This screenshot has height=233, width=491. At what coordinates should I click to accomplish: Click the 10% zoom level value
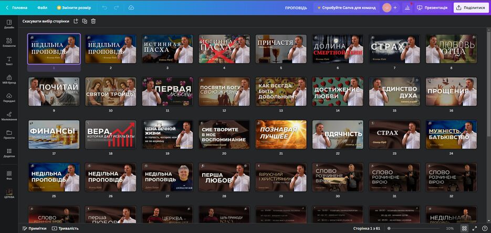[x=450, y=228]
